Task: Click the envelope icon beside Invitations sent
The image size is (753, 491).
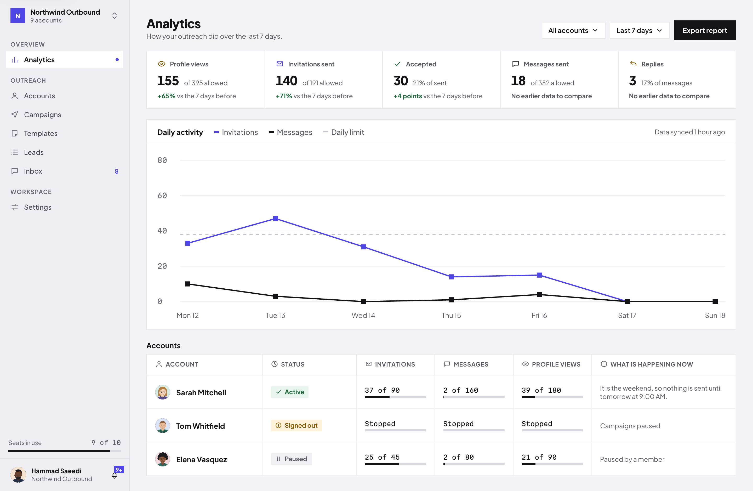Action: coord(280,64)
